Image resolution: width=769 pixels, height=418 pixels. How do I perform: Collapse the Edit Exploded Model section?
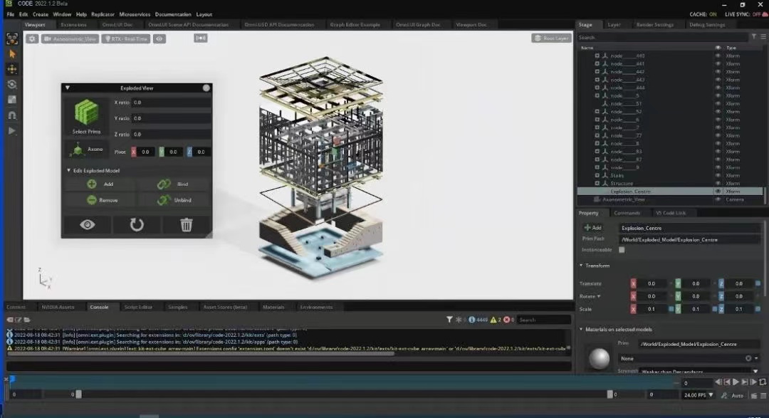tap(68, 171)
